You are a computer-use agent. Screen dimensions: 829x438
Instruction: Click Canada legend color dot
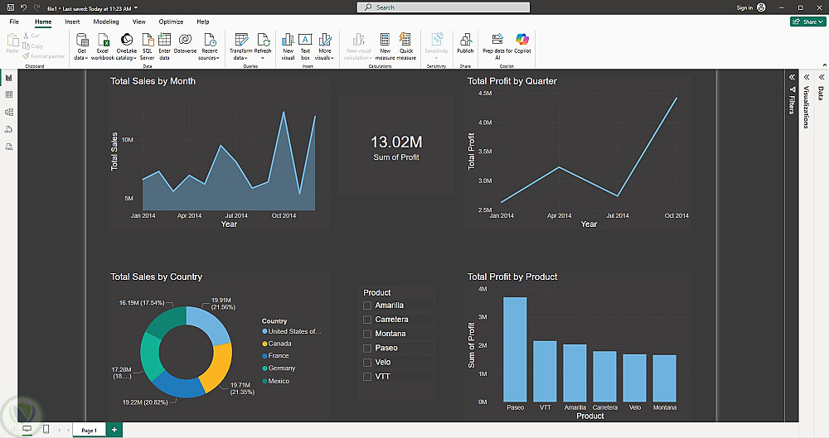click(x=264, y=344)
